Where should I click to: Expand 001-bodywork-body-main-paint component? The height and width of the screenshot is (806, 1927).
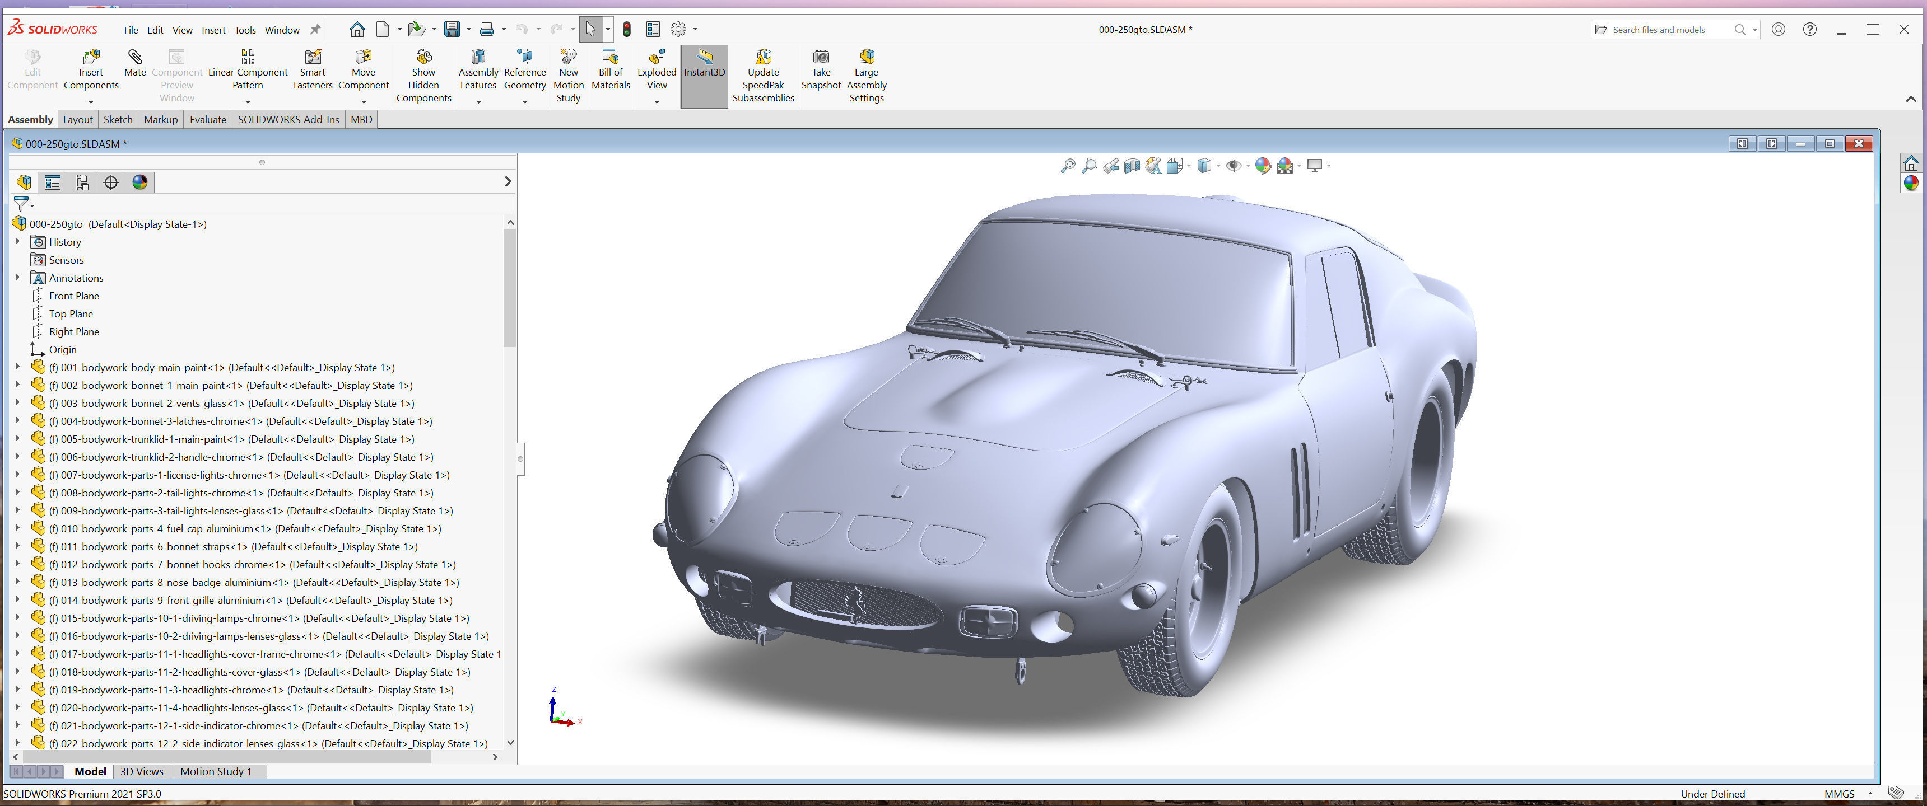[18, 367]
